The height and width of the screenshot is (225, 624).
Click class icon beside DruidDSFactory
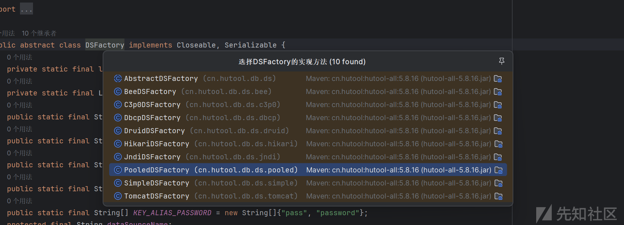[118, 131]
